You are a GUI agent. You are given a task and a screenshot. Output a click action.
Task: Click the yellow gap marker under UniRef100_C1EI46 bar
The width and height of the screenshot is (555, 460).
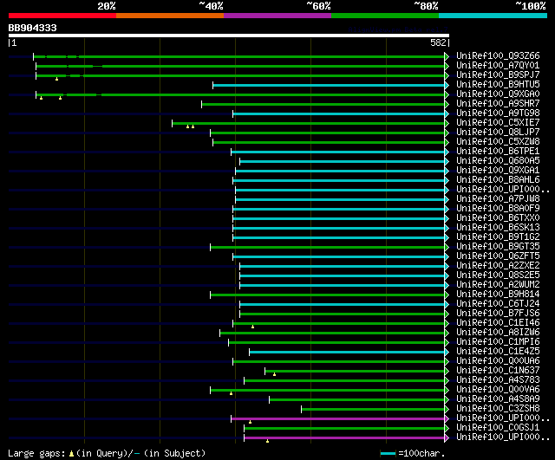pos(252,327)
